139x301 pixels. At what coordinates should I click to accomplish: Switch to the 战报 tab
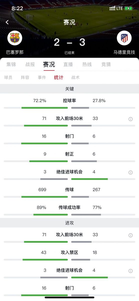click(30, 64)
